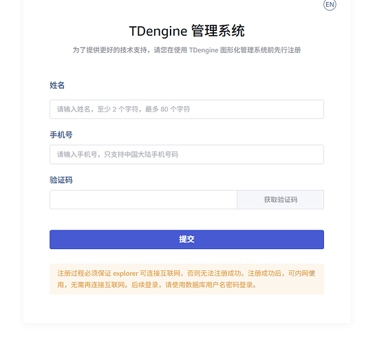Click the TDengine word in the subtitle
Image resolution: width=386 pixels, height=344 pixels.
pos(204,50)
